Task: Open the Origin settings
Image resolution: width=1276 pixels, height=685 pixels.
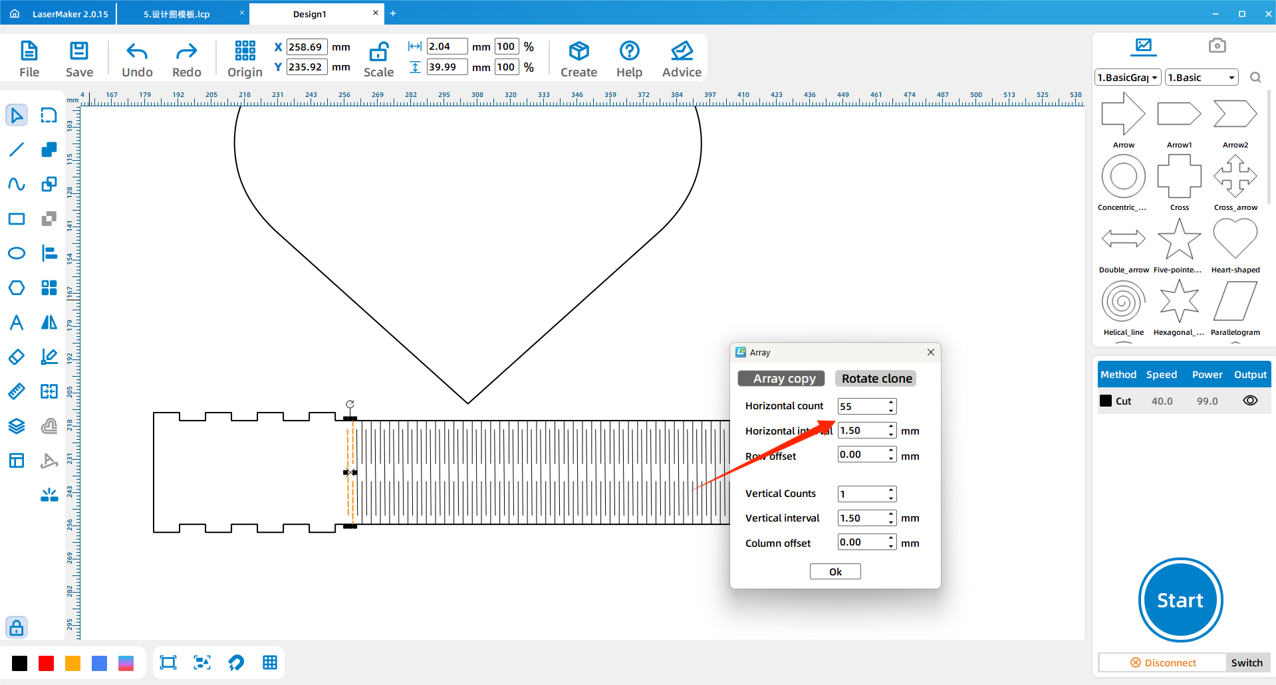Action: pyautogui.click(x=245, y=58)
